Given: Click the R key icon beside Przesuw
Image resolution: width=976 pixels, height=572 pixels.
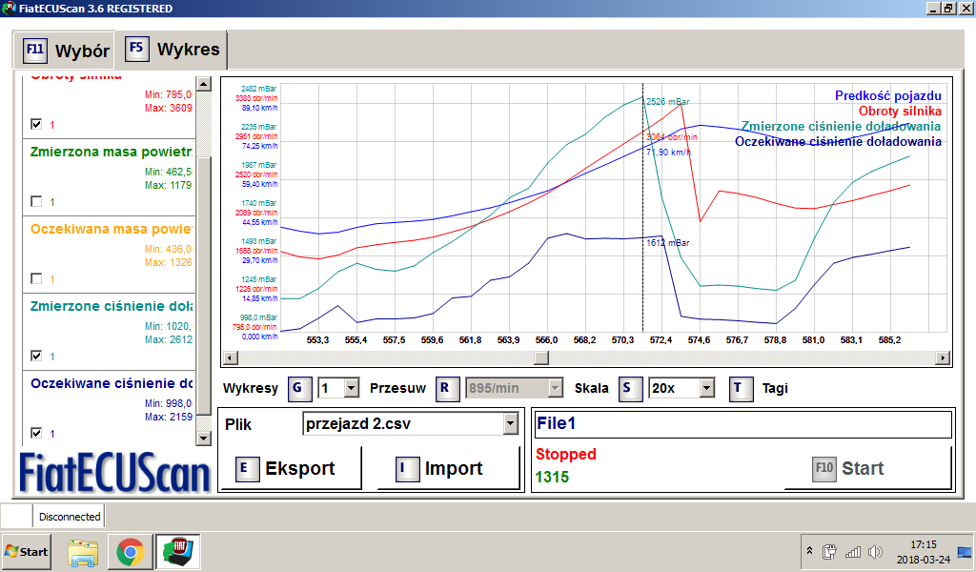Looking at the screenshot, I should (447, 388).
